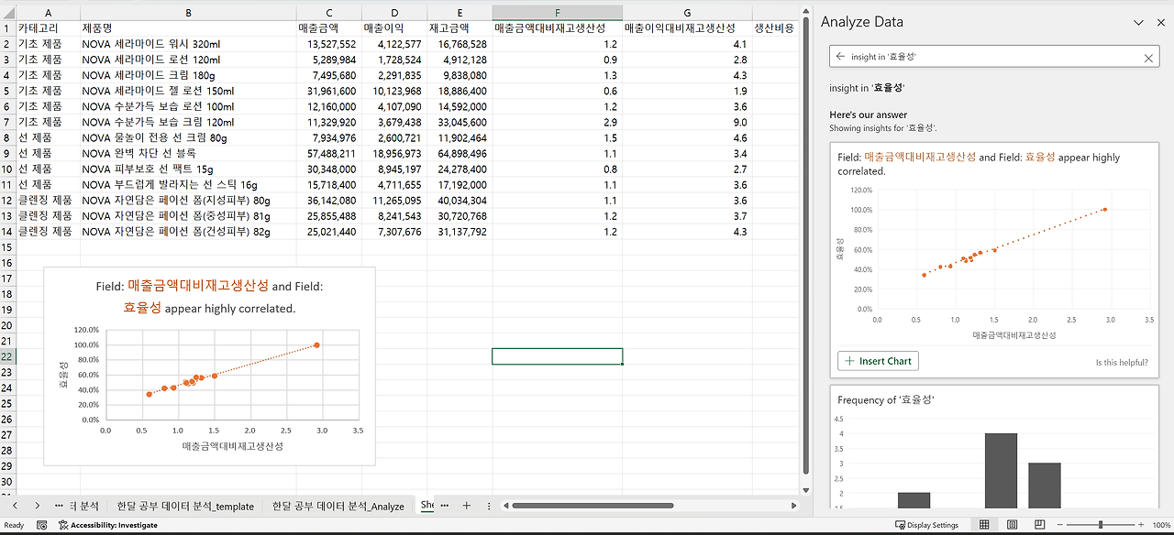The image size is (1174, 535).
Task: Select column G header
Action: click(687, 13)
